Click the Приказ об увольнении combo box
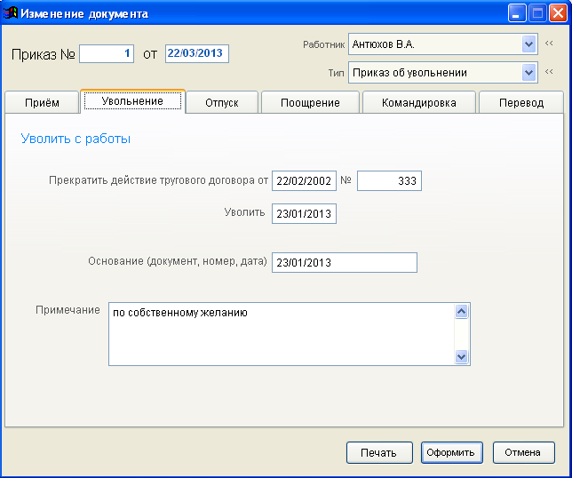 click(443, 73)
